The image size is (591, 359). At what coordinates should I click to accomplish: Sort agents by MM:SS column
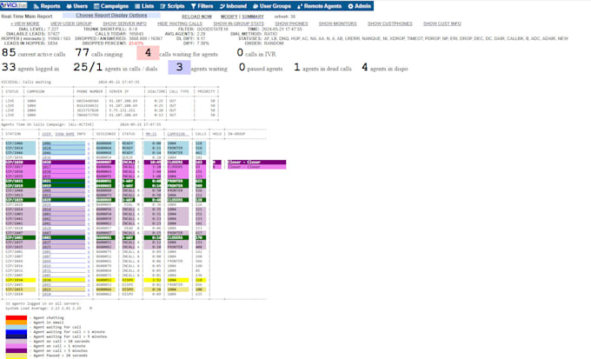pyautogui.click(x=151, y=134)
